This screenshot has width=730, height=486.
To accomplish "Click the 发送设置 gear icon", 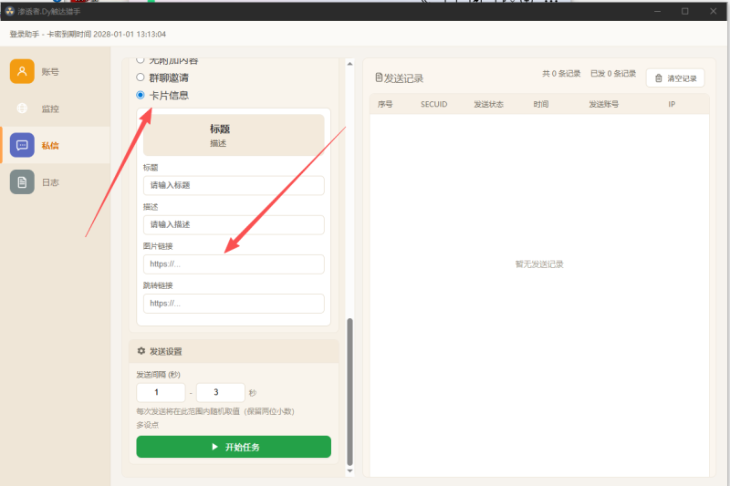I will point(141,351).
